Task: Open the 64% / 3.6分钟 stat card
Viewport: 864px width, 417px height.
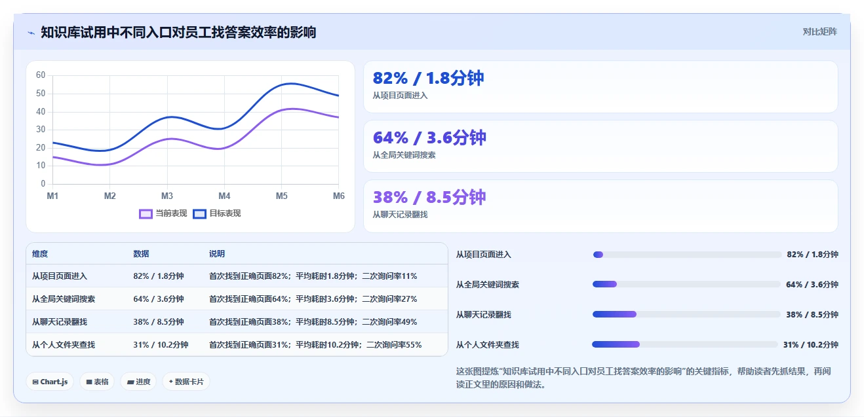Action: tap(600, 146)
